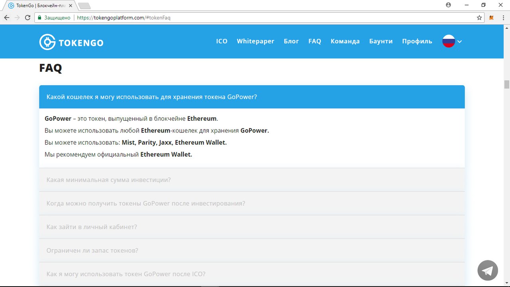
Task: Restore down the Chrome window
Action: 483,5
